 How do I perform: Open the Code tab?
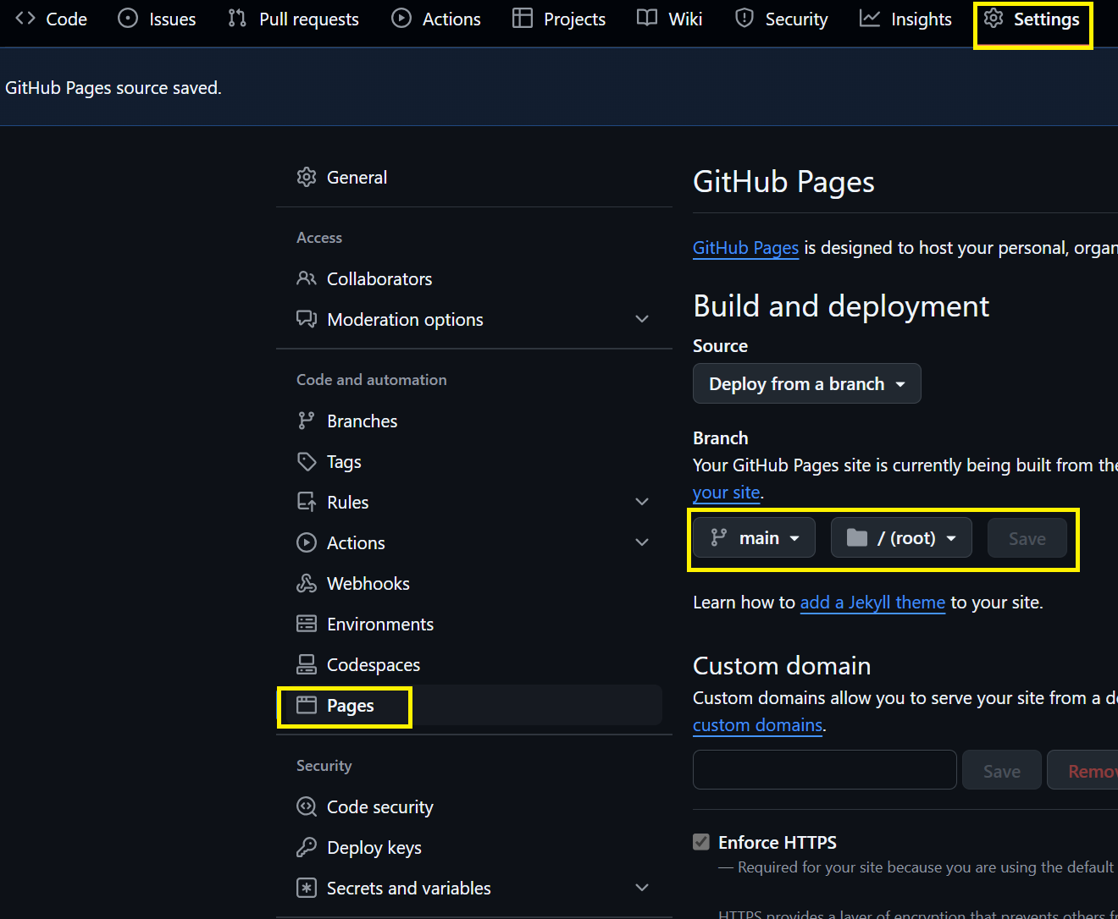51,19
